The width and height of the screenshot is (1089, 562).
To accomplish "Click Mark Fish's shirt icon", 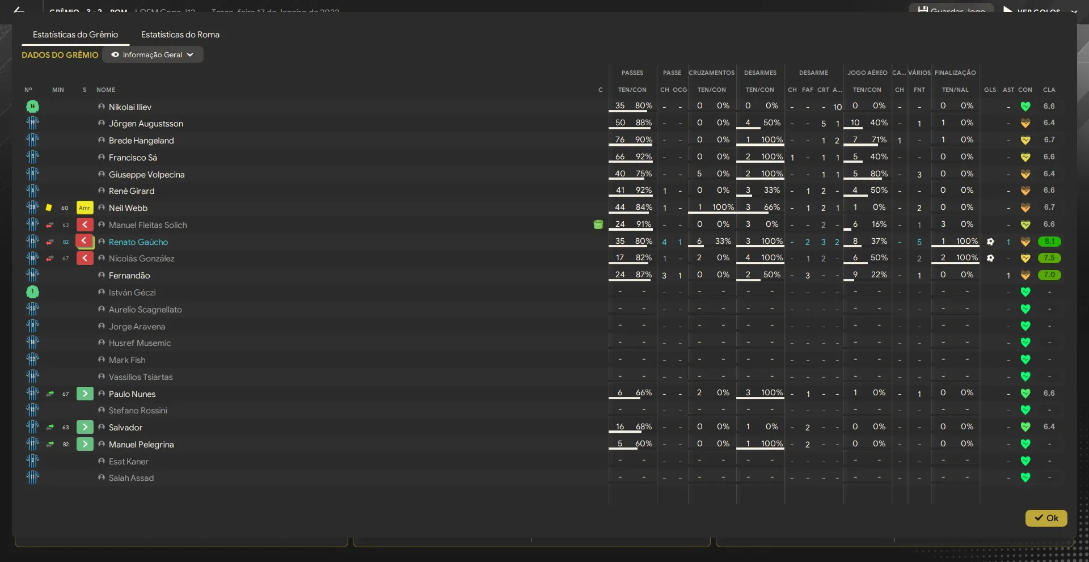I will (x=32, y=360).
